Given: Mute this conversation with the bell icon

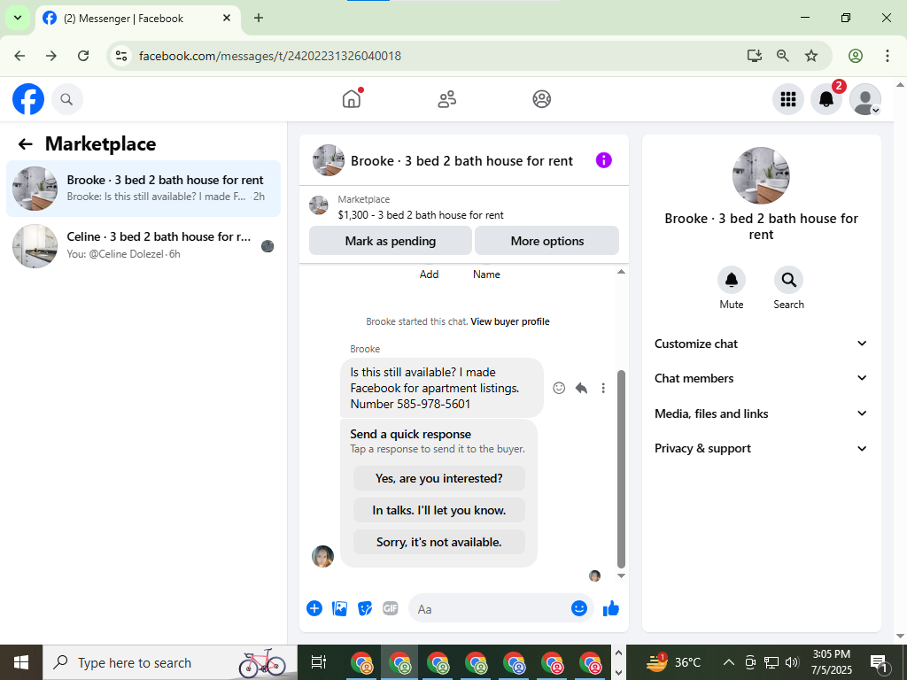Looking at the screenshot, I should coord(731,280).
